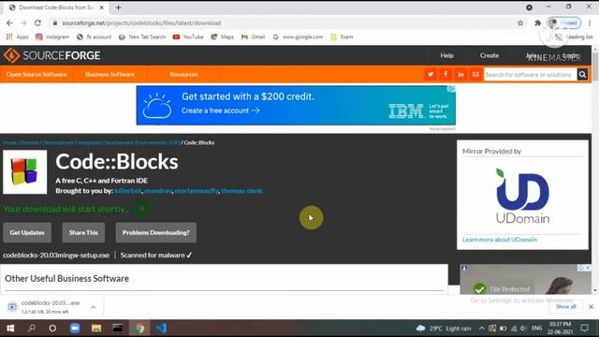Click the search magnifier button
Screen dimensions: 599x337
point(582,74)
